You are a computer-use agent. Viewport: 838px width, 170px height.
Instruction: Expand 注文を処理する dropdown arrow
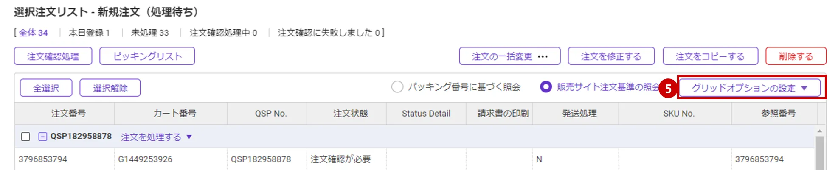click(x=189, y=137)
